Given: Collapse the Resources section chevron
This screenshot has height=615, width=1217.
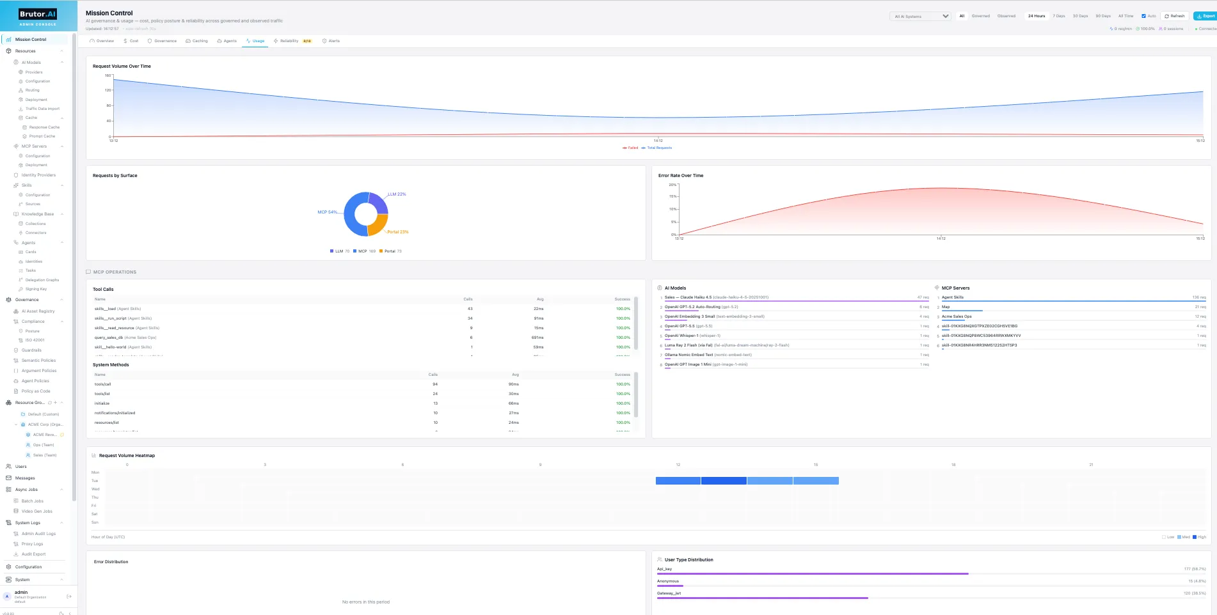Looking at the screenshot, I should [x=62, y=51].
